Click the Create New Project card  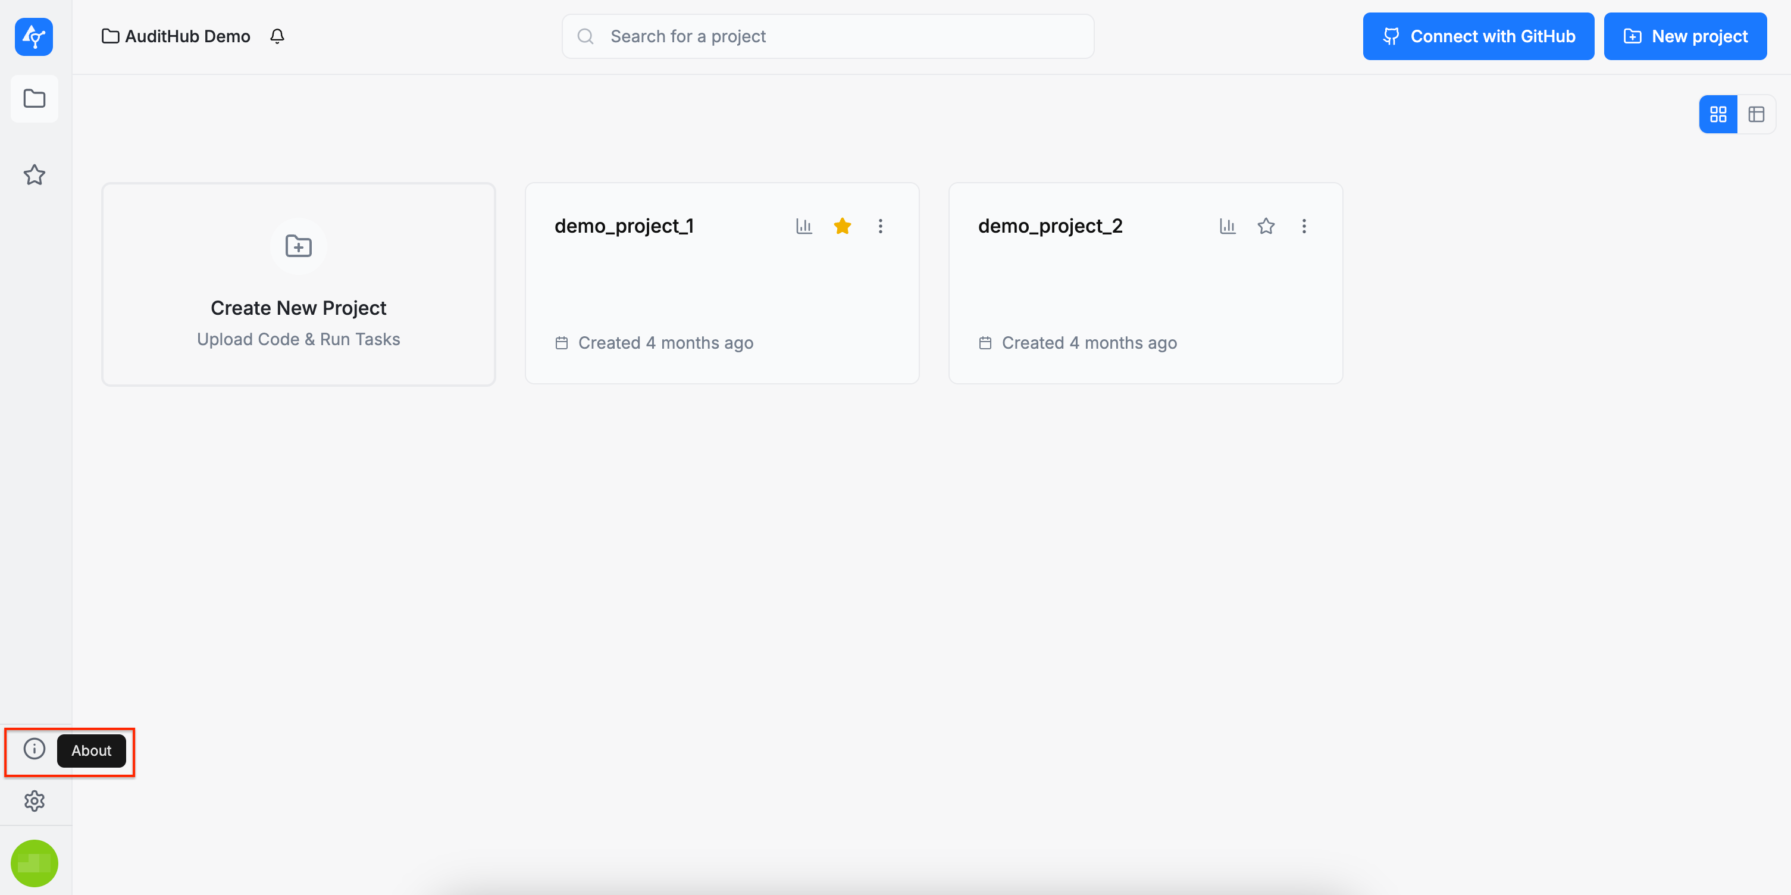click(x=298, y=284)
